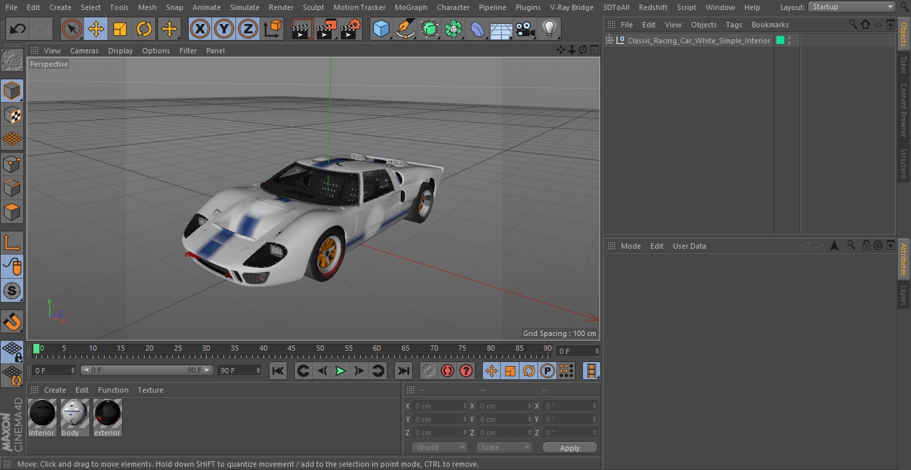The width and height of the screenshot is (911, 470).
Task: Toggle Enable Snap magnet
Action: 12,322
